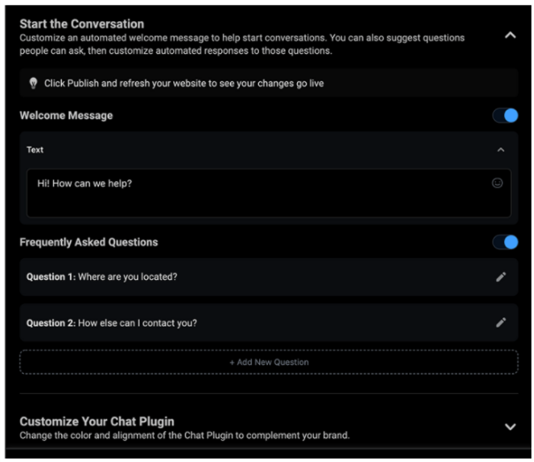Click the Welcome Message label
The image size is (534, 462).
point(66,116)
